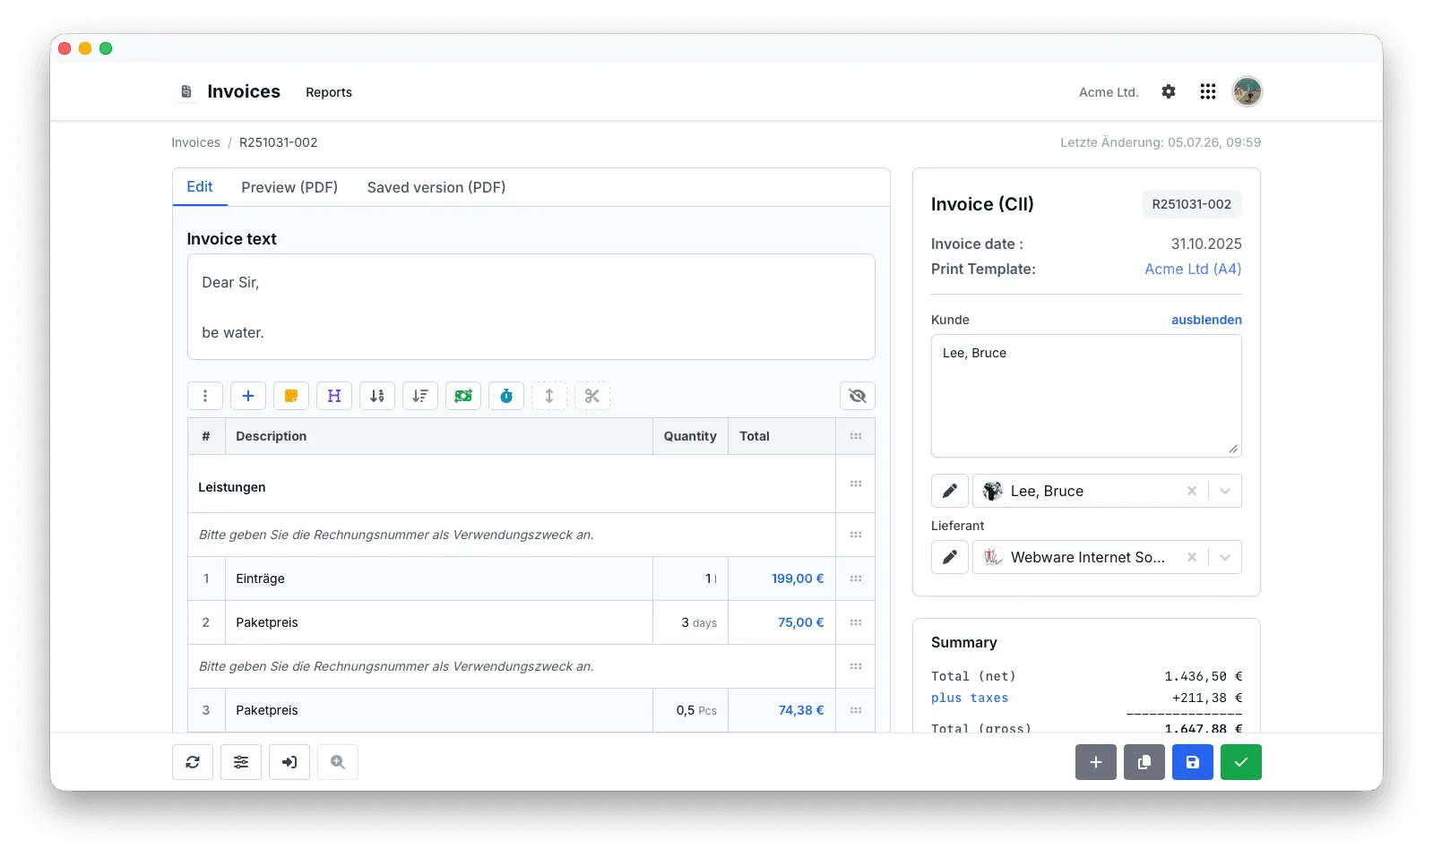Click the dashed vertical arrows move icon
1433x857 pixels.
(549, 396)
